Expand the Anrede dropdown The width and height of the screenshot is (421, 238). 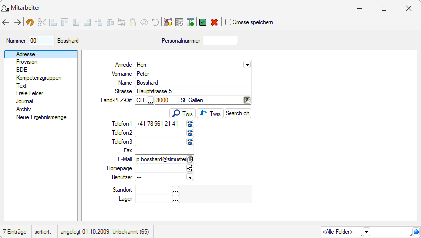coord(247,65)
